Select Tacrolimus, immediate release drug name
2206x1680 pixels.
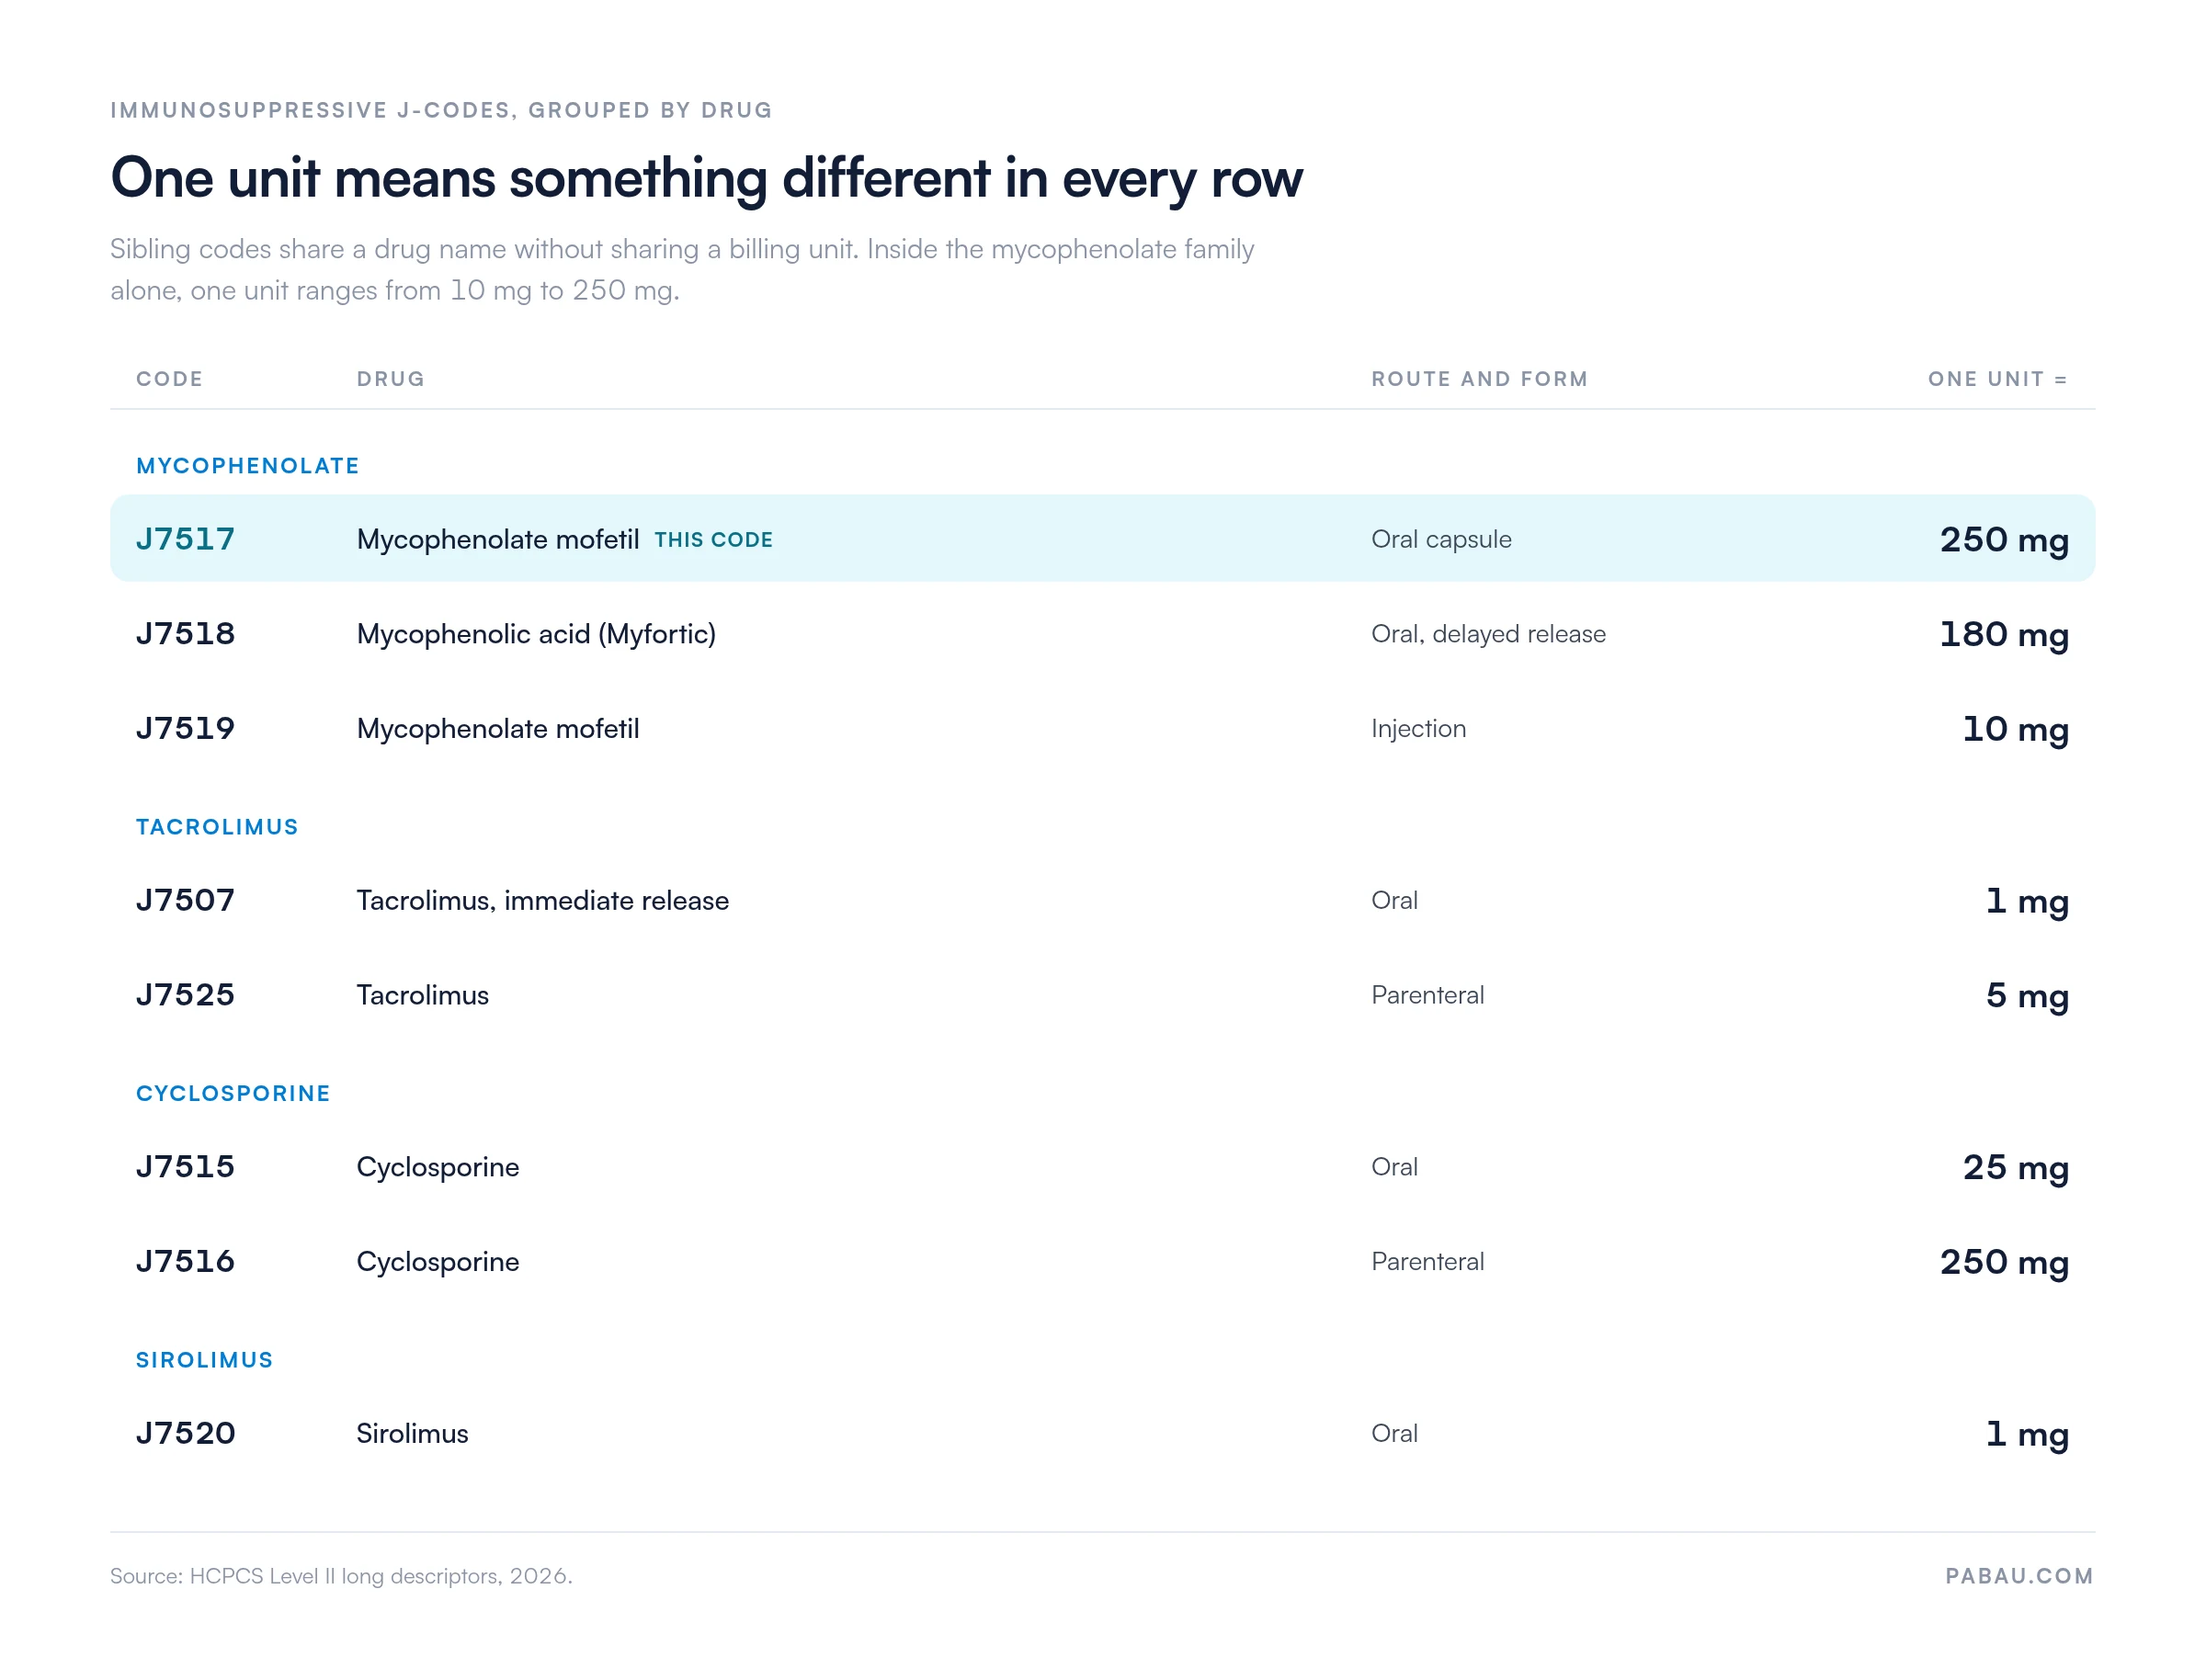[x=542, y=900]
